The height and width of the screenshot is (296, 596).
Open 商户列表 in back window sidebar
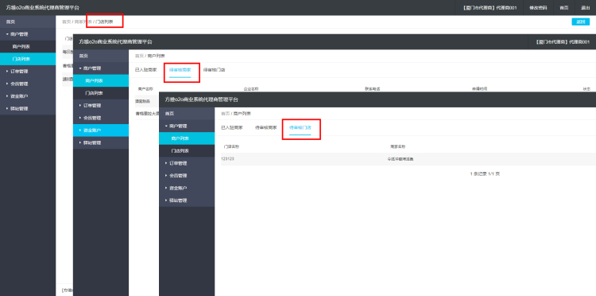28,46
